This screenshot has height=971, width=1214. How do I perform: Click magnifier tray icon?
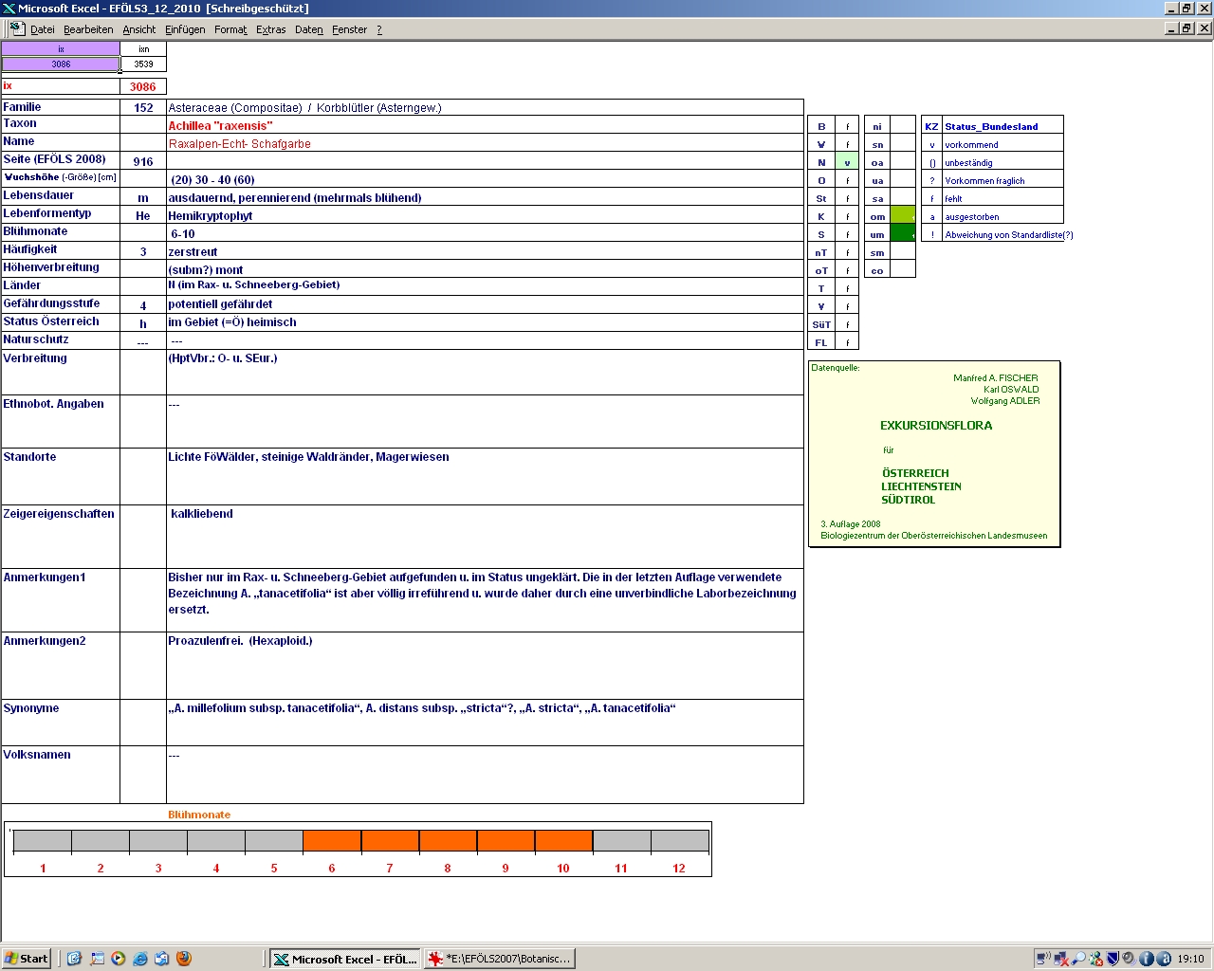point(1078,959)
